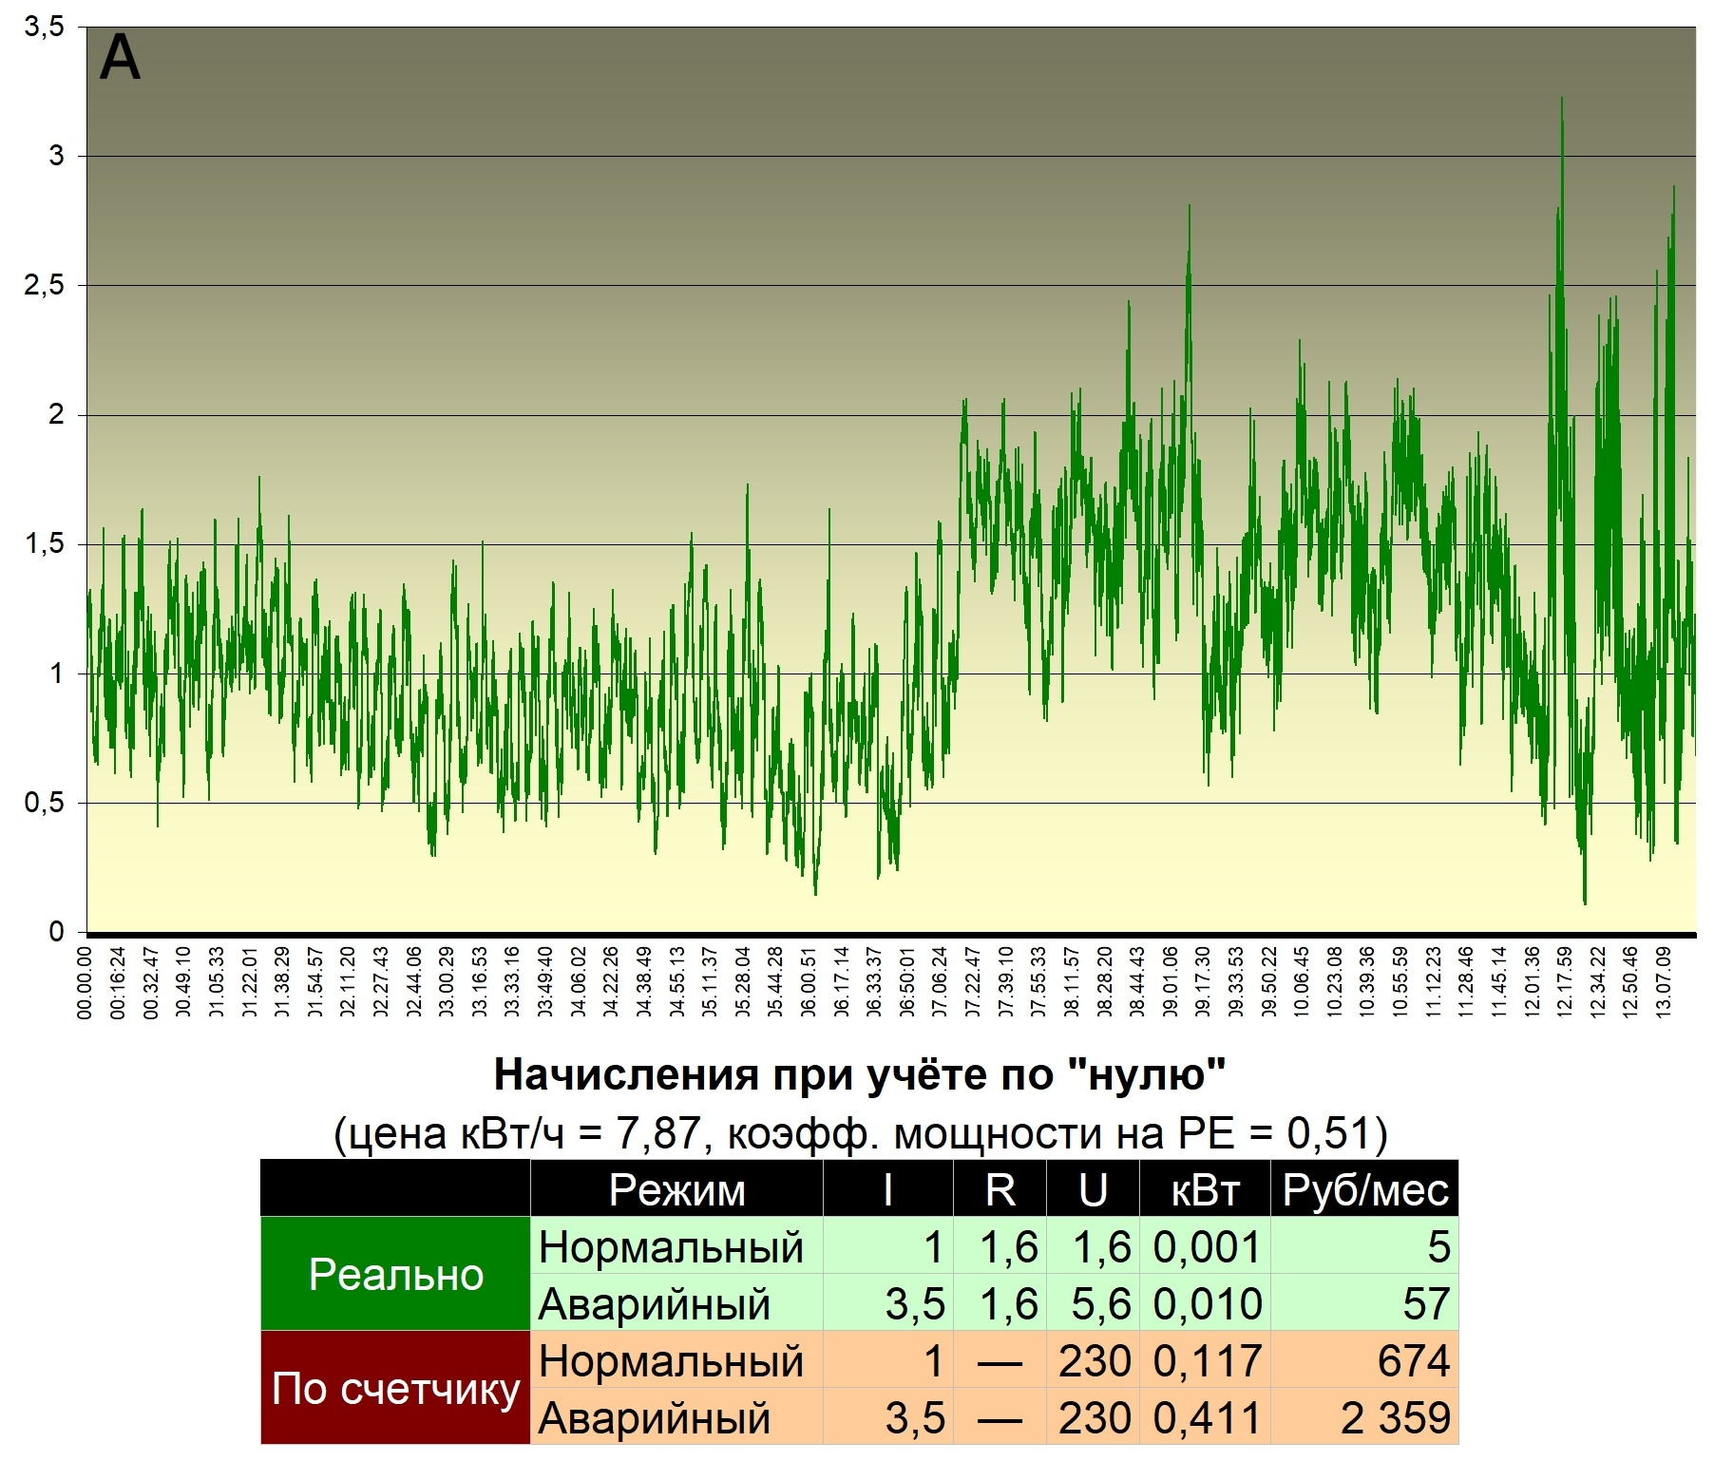1714x1480 pixels.
Task: Select the 0,411 кВт cell
Action: pos(1205,1417)
